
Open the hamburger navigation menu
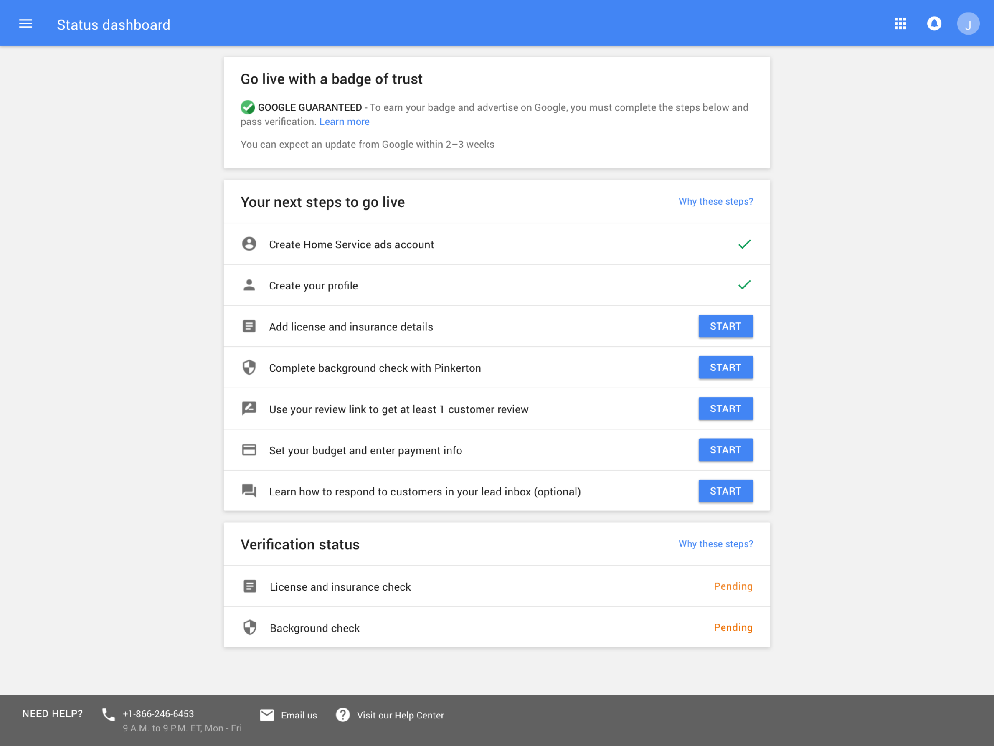(x=25, y=24)
